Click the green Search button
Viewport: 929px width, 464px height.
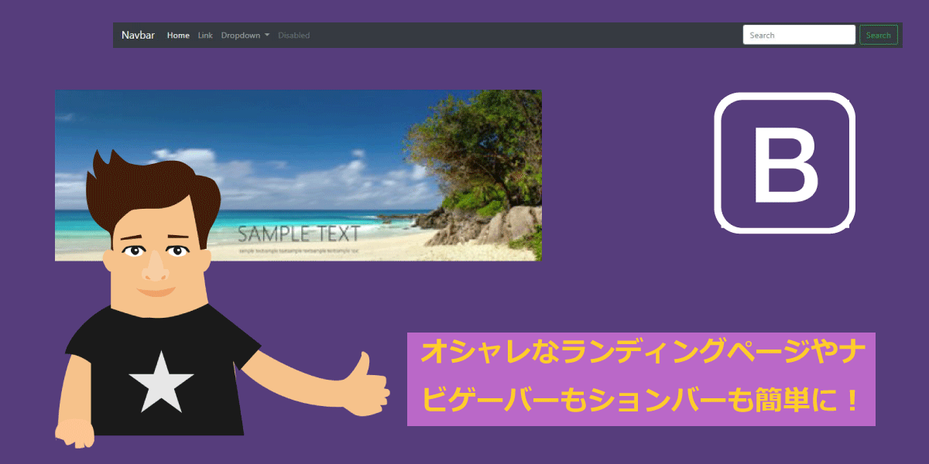click(879, 35)
